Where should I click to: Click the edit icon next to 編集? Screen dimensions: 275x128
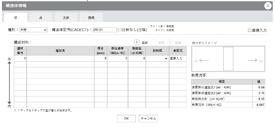(x=170, y=42)
